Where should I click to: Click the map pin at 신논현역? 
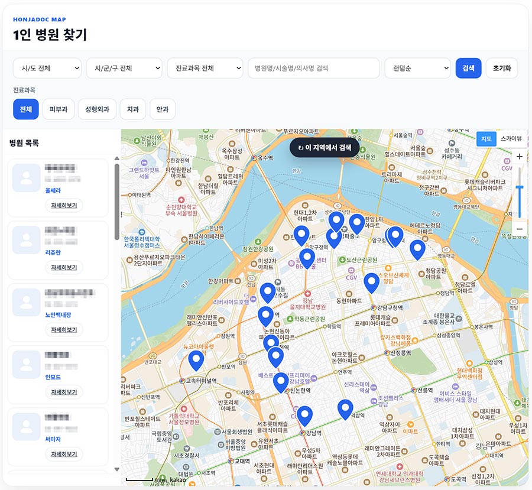tap(281, 383)
